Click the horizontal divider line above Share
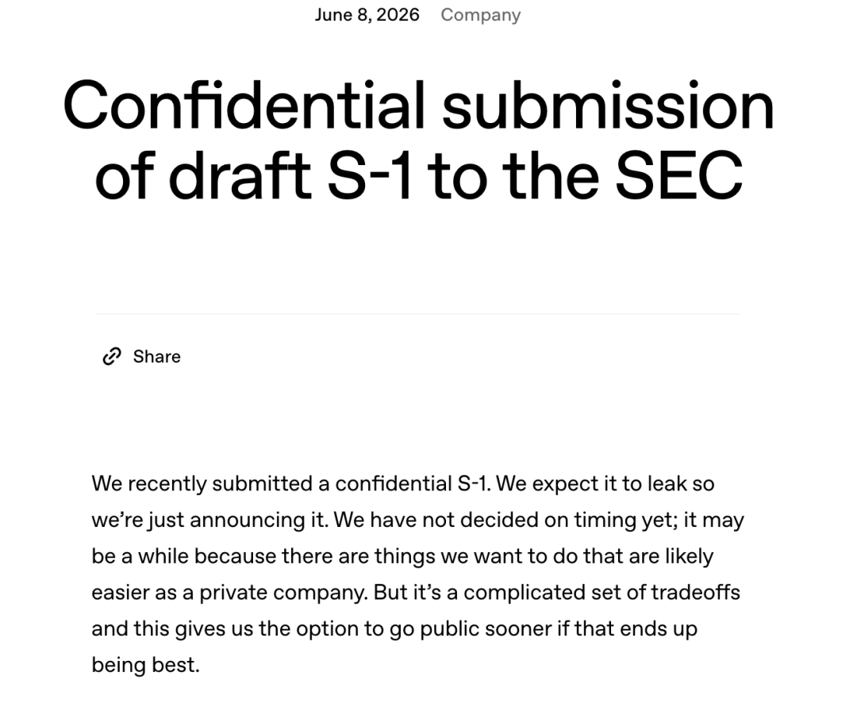 (x=418, y=313)
